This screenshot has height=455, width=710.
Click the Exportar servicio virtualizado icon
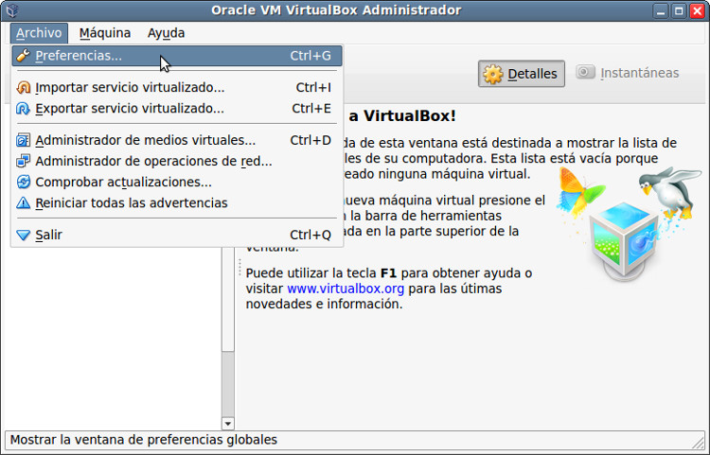click(x=23, y=109)
